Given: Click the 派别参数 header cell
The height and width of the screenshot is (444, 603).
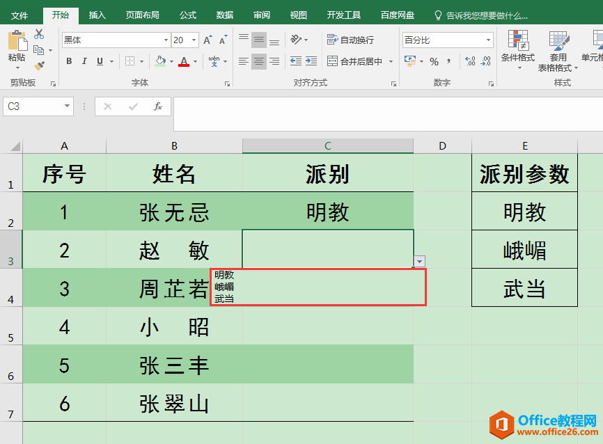Looking at the screenshot, I should pos(524,173).
